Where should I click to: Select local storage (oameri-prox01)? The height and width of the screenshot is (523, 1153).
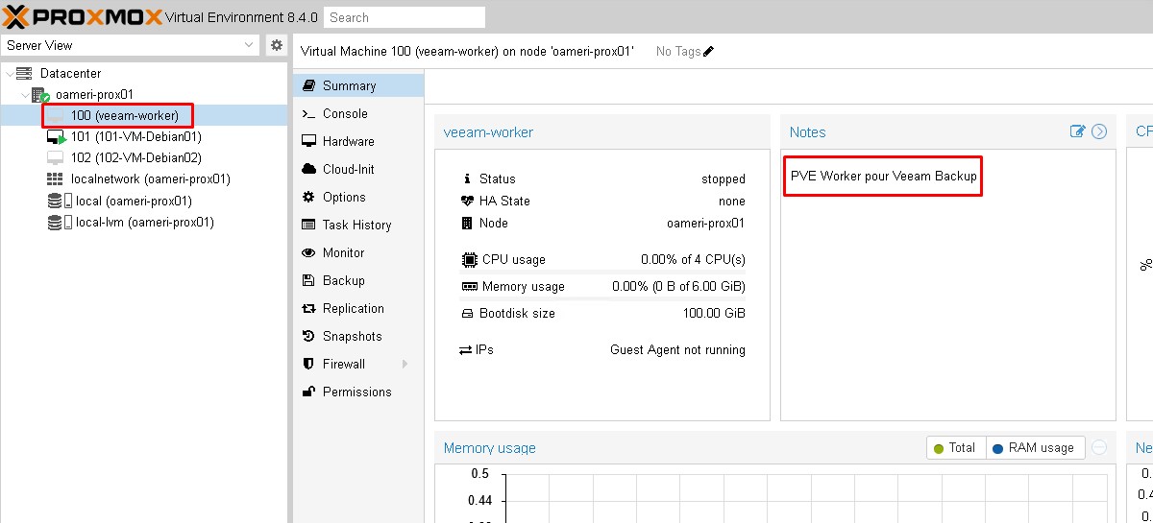134,201
